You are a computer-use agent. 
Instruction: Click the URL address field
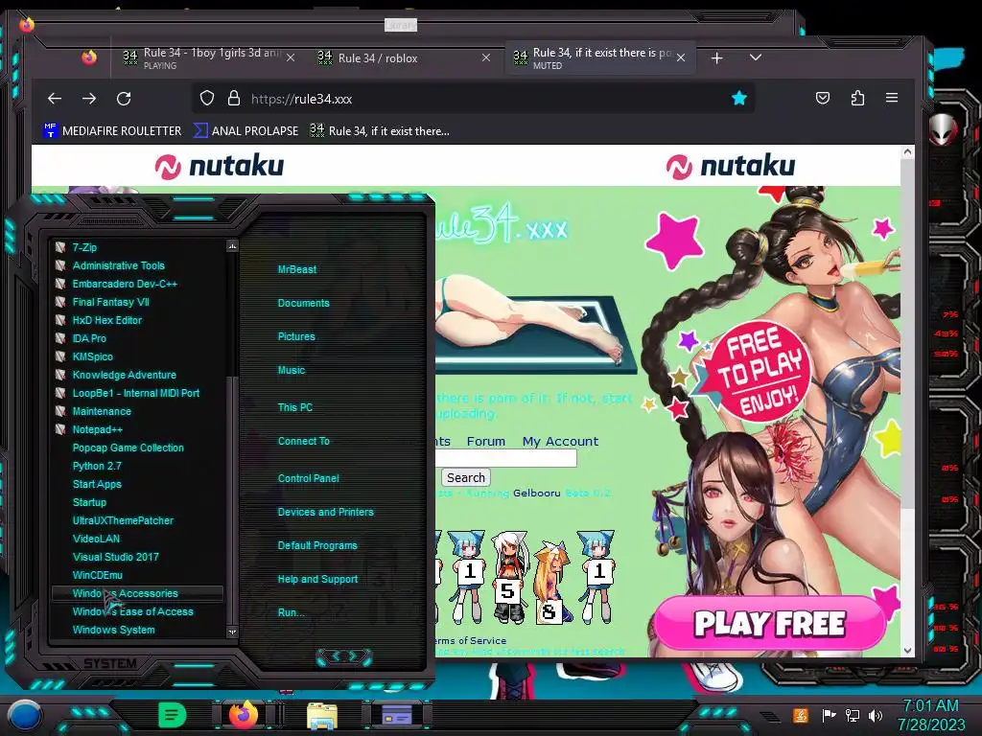[476, 99]
